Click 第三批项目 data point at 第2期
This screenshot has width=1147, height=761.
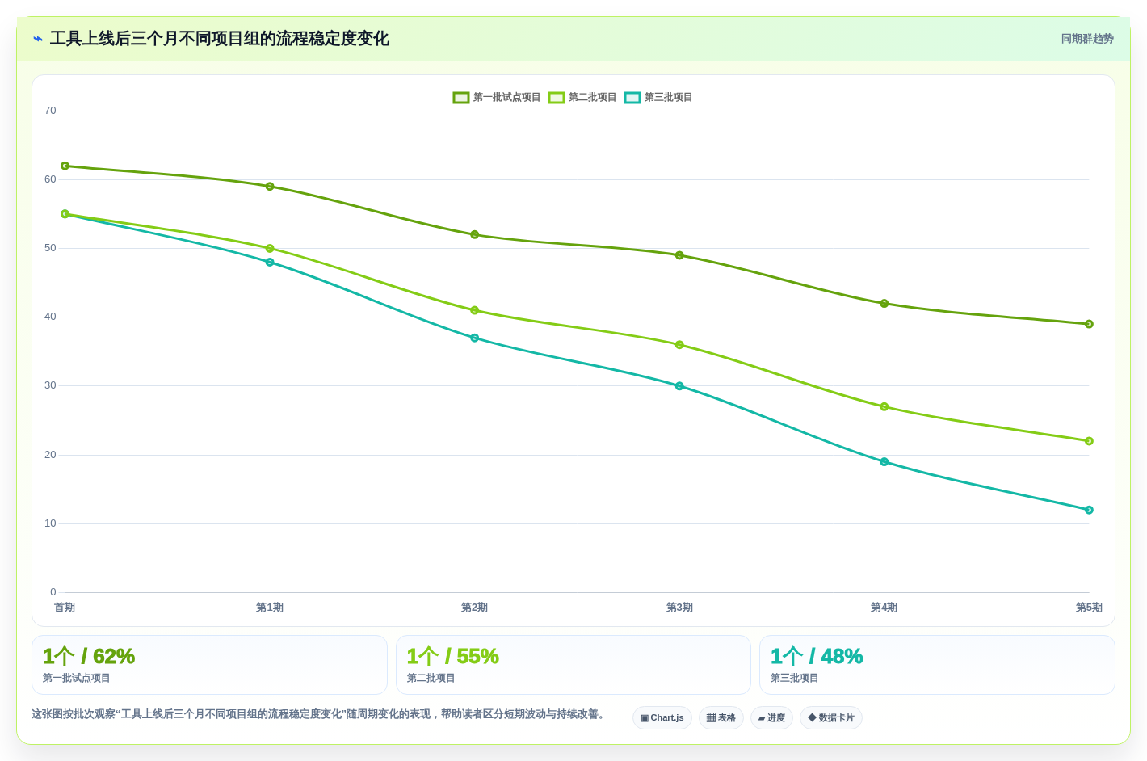[475, 338]
